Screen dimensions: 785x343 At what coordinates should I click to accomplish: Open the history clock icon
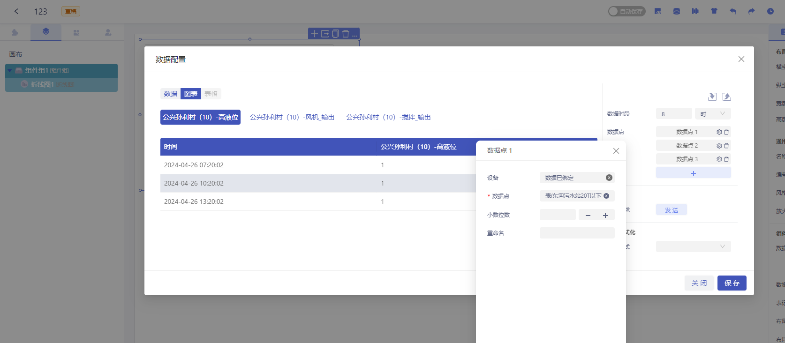[x=770, y=11]
